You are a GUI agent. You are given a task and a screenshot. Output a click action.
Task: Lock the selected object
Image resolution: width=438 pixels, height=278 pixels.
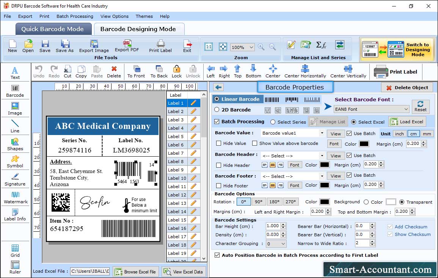177,72
